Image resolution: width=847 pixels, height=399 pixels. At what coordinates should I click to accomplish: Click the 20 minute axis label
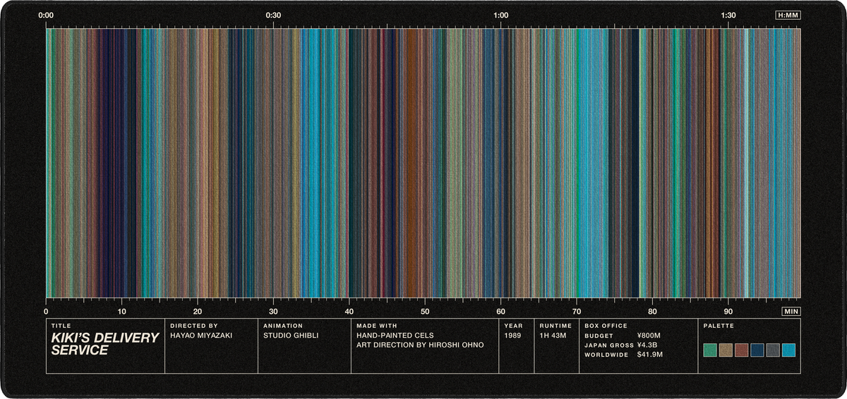point(198,311)
